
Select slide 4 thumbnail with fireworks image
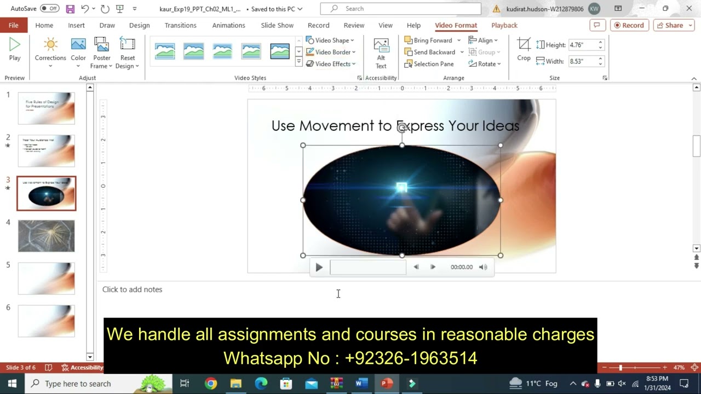pos(46,236)
